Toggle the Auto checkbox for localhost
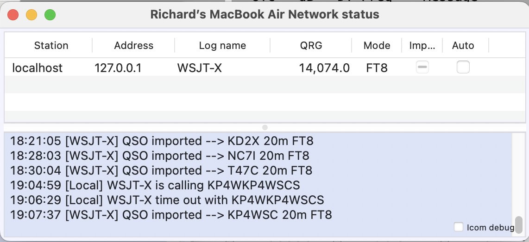Viewport: 529px width, 242px height. 463,67
